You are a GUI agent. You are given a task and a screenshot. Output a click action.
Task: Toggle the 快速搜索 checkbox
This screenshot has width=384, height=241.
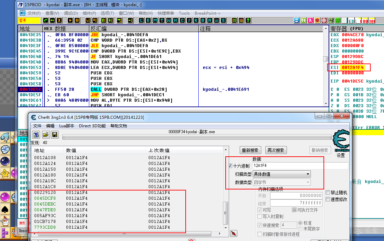(x=260, y=225)
